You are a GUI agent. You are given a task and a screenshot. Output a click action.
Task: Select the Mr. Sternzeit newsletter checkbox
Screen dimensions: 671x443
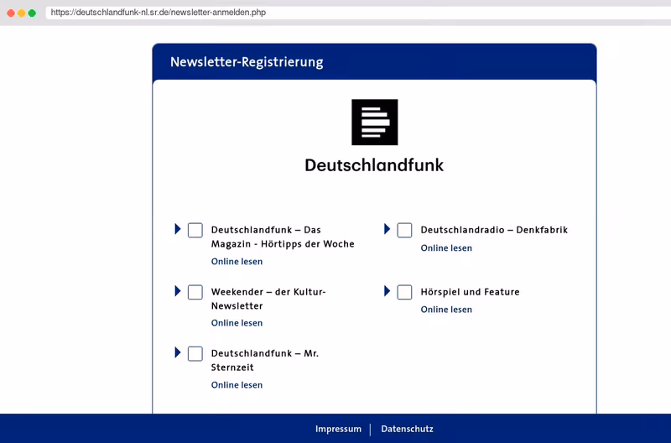click(195, 354)
